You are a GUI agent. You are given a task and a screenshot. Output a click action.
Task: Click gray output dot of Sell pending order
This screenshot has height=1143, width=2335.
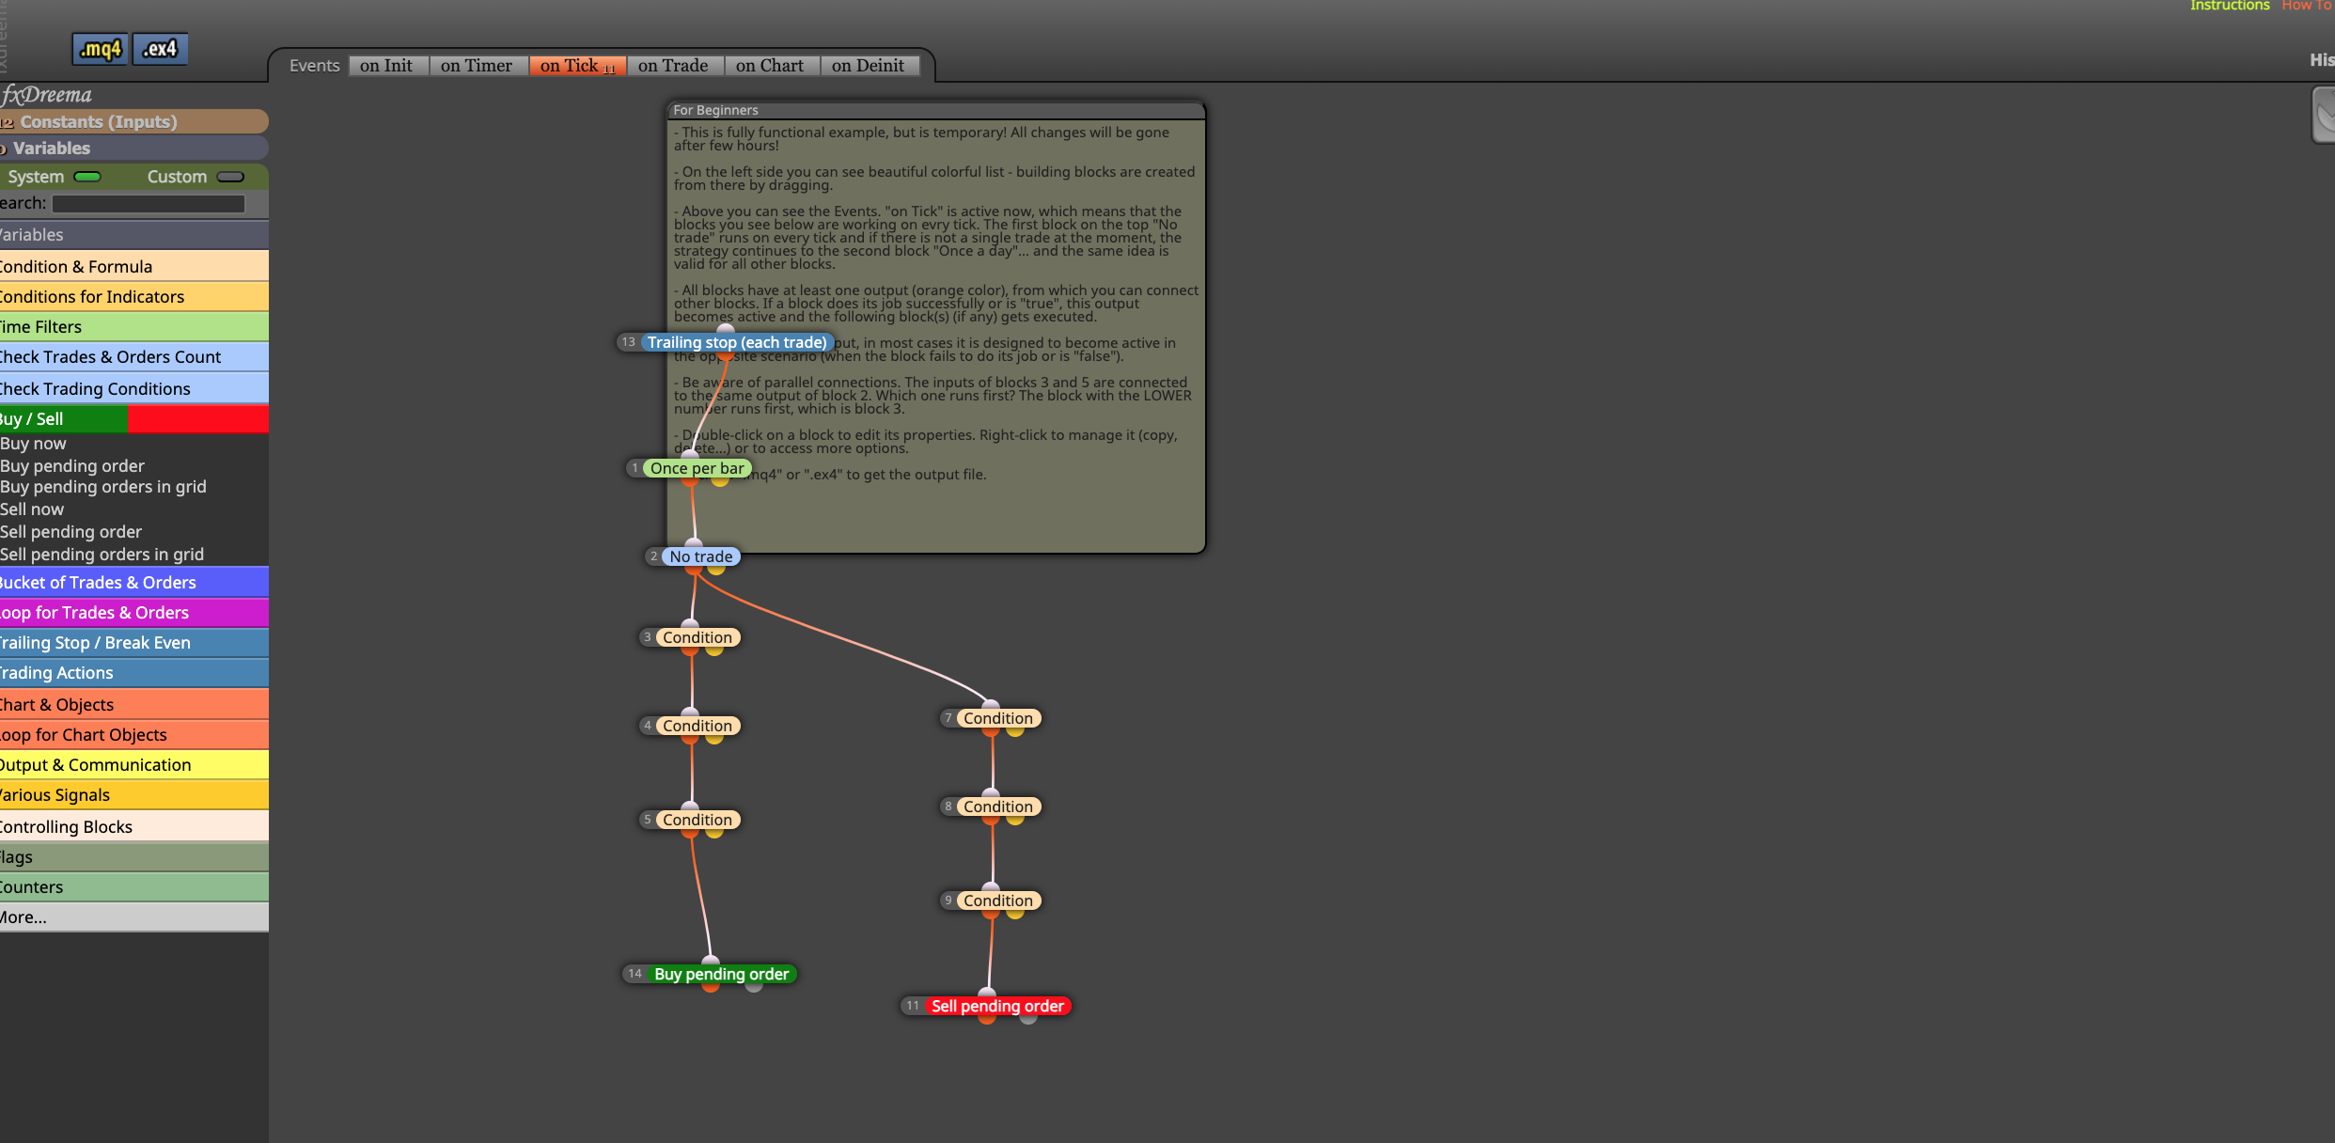pyautogui.click(x=1028, y=1018)
